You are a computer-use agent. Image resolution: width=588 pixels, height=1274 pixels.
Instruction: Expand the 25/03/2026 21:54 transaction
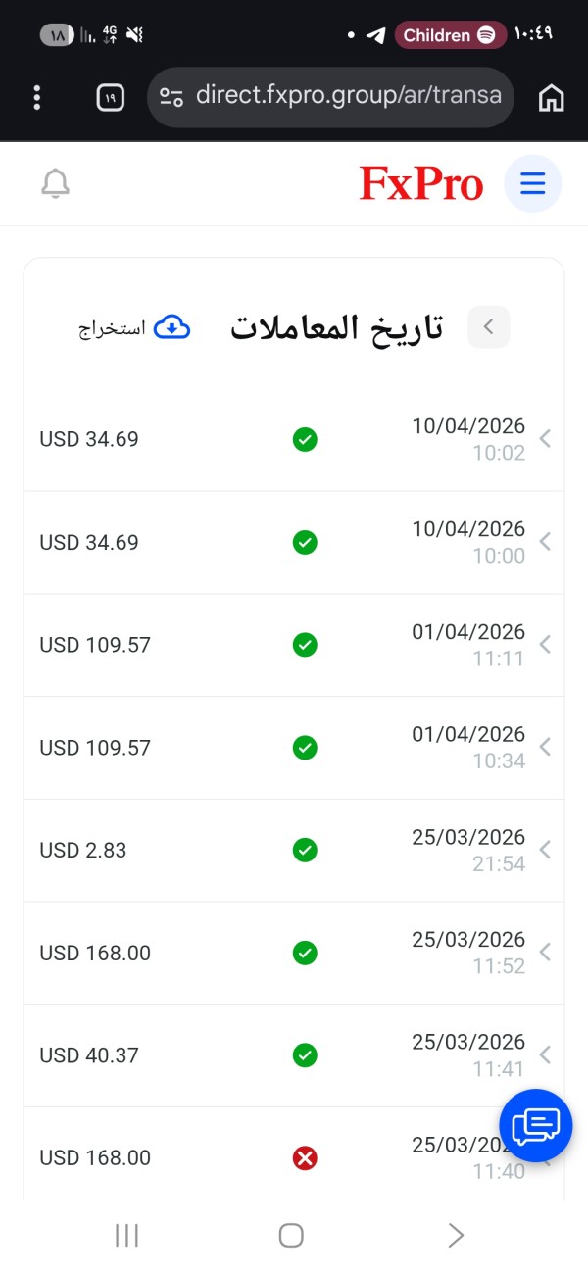(x=546, y=850)
